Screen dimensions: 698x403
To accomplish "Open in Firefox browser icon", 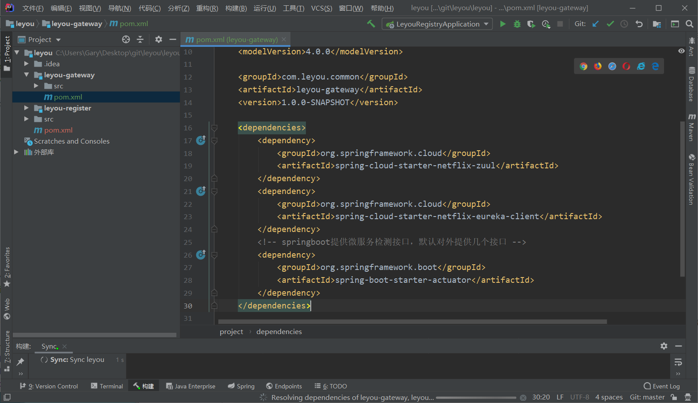I will [598, 66].
